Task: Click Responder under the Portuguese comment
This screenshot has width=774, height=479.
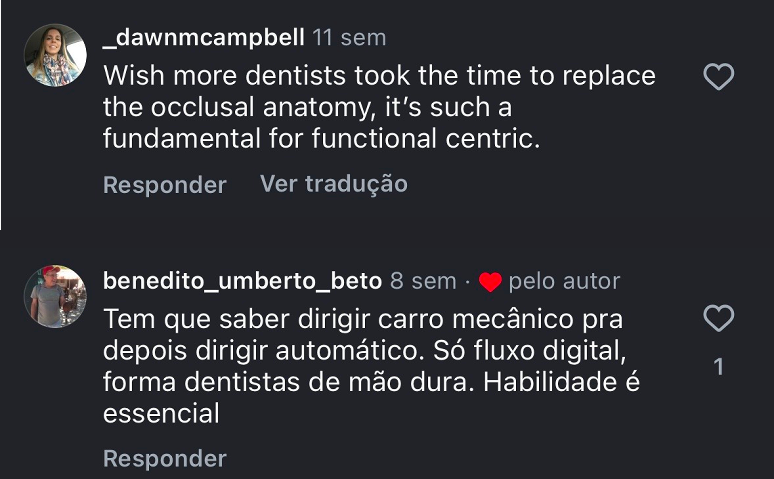Action: tap(165, 458)
